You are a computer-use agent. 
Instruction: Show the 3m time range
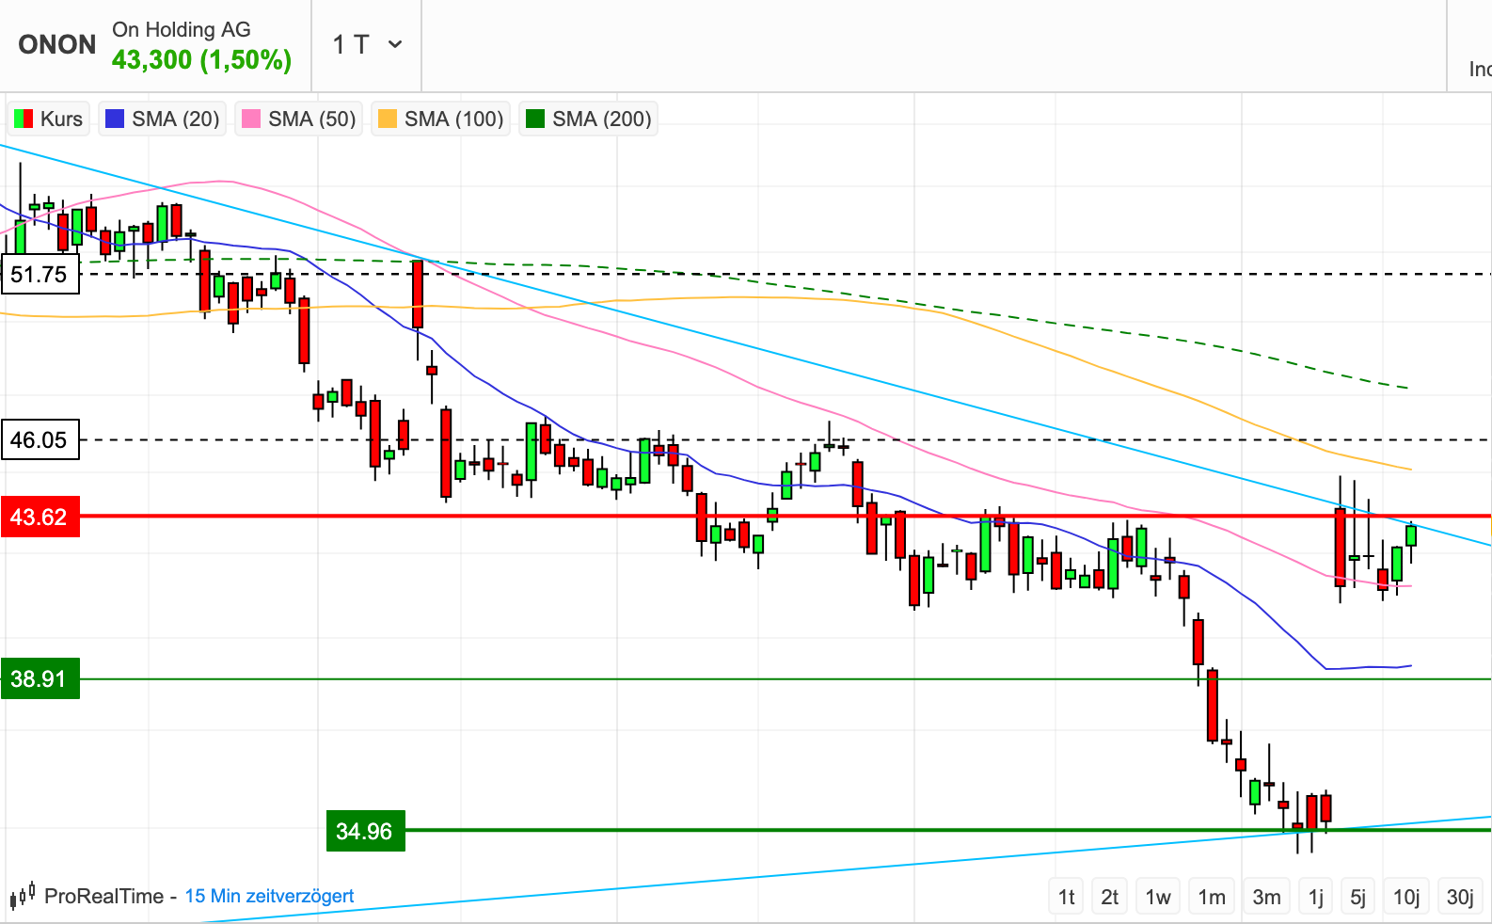[x=1266, y=897]
